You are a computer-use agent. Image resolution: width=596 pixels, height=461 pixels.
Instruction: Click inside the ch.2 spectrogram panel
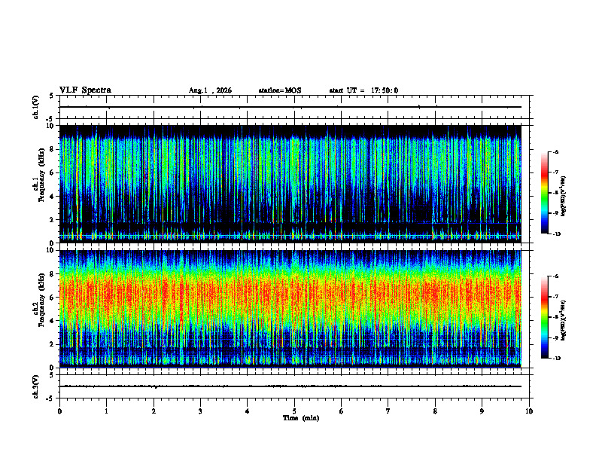(290, 309)
